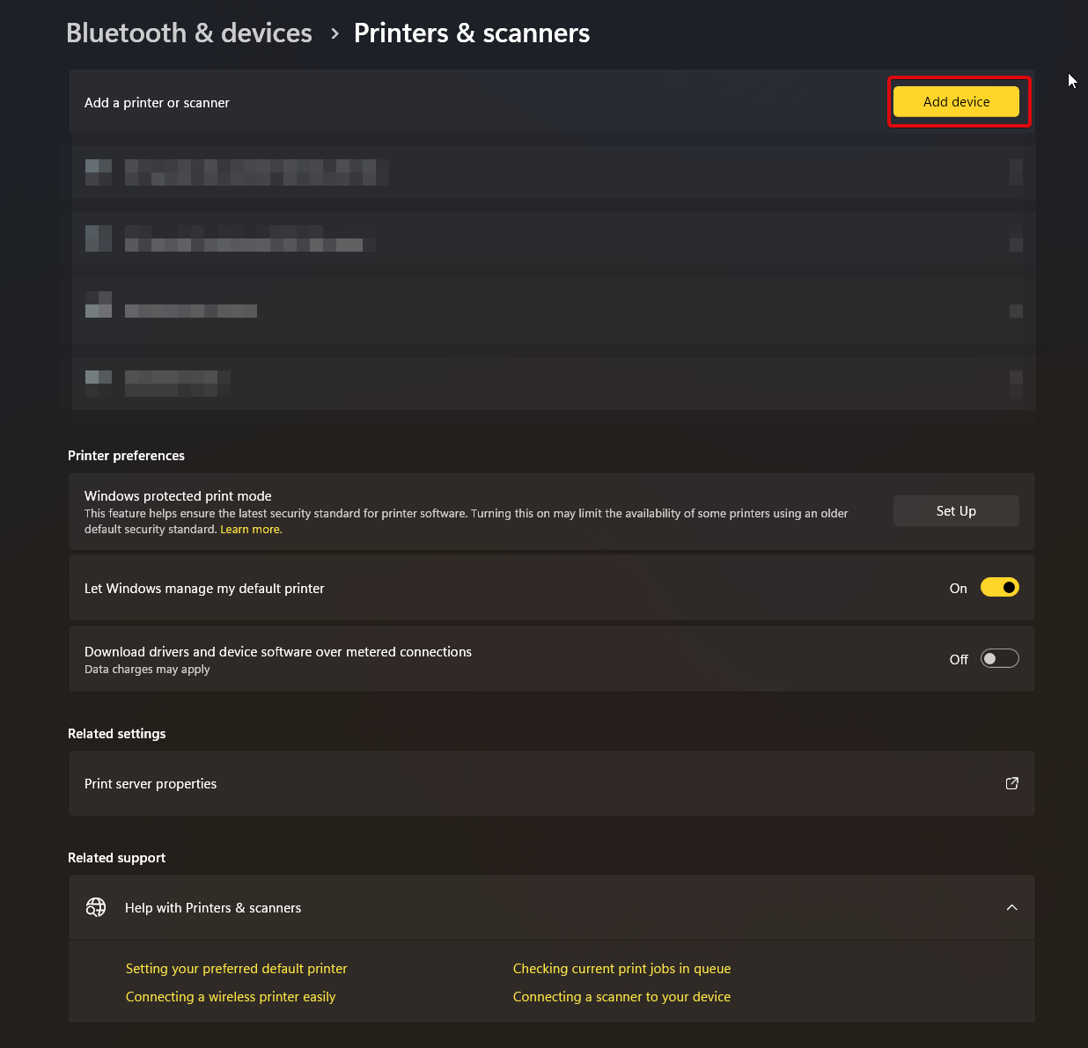Screen dimensions: 1088x1048
Task: Open Connecting a wireless printer easily link
Action: pos(231,997)
